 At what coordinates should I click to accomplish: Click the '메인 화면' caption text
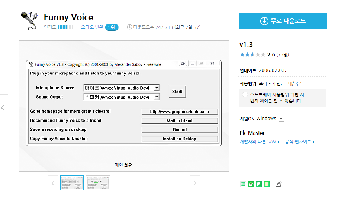(x=123, y=165)
